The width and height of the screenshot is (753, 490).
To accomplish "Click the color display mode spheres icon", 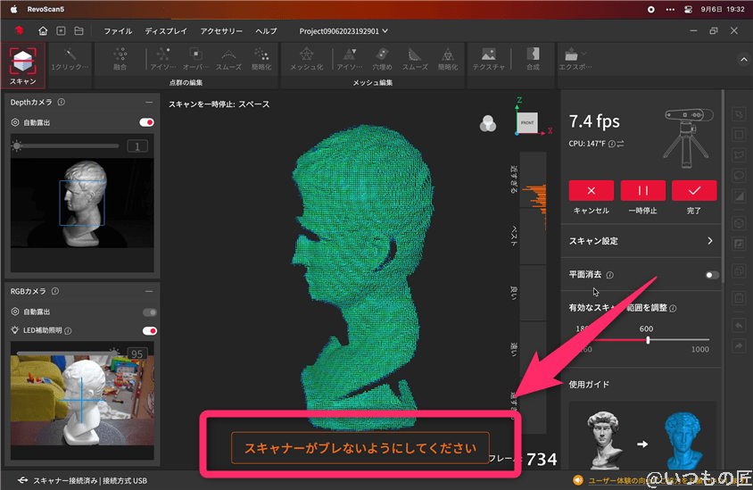I will tap(487, 125).
